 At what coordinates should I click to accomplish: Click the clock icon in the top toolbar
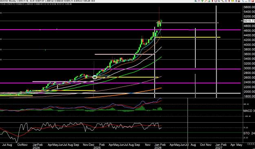[x=216, y=1]
